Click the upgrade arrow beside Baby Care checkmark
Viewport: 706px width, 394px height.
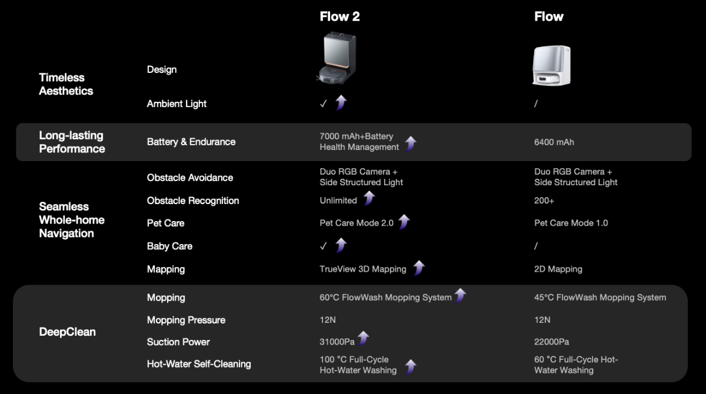point(341,245)
